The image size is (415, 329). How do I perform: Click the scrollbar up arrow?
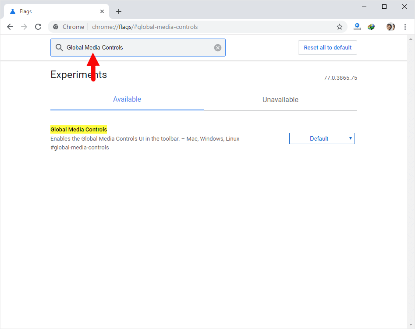tap(411, 39)
